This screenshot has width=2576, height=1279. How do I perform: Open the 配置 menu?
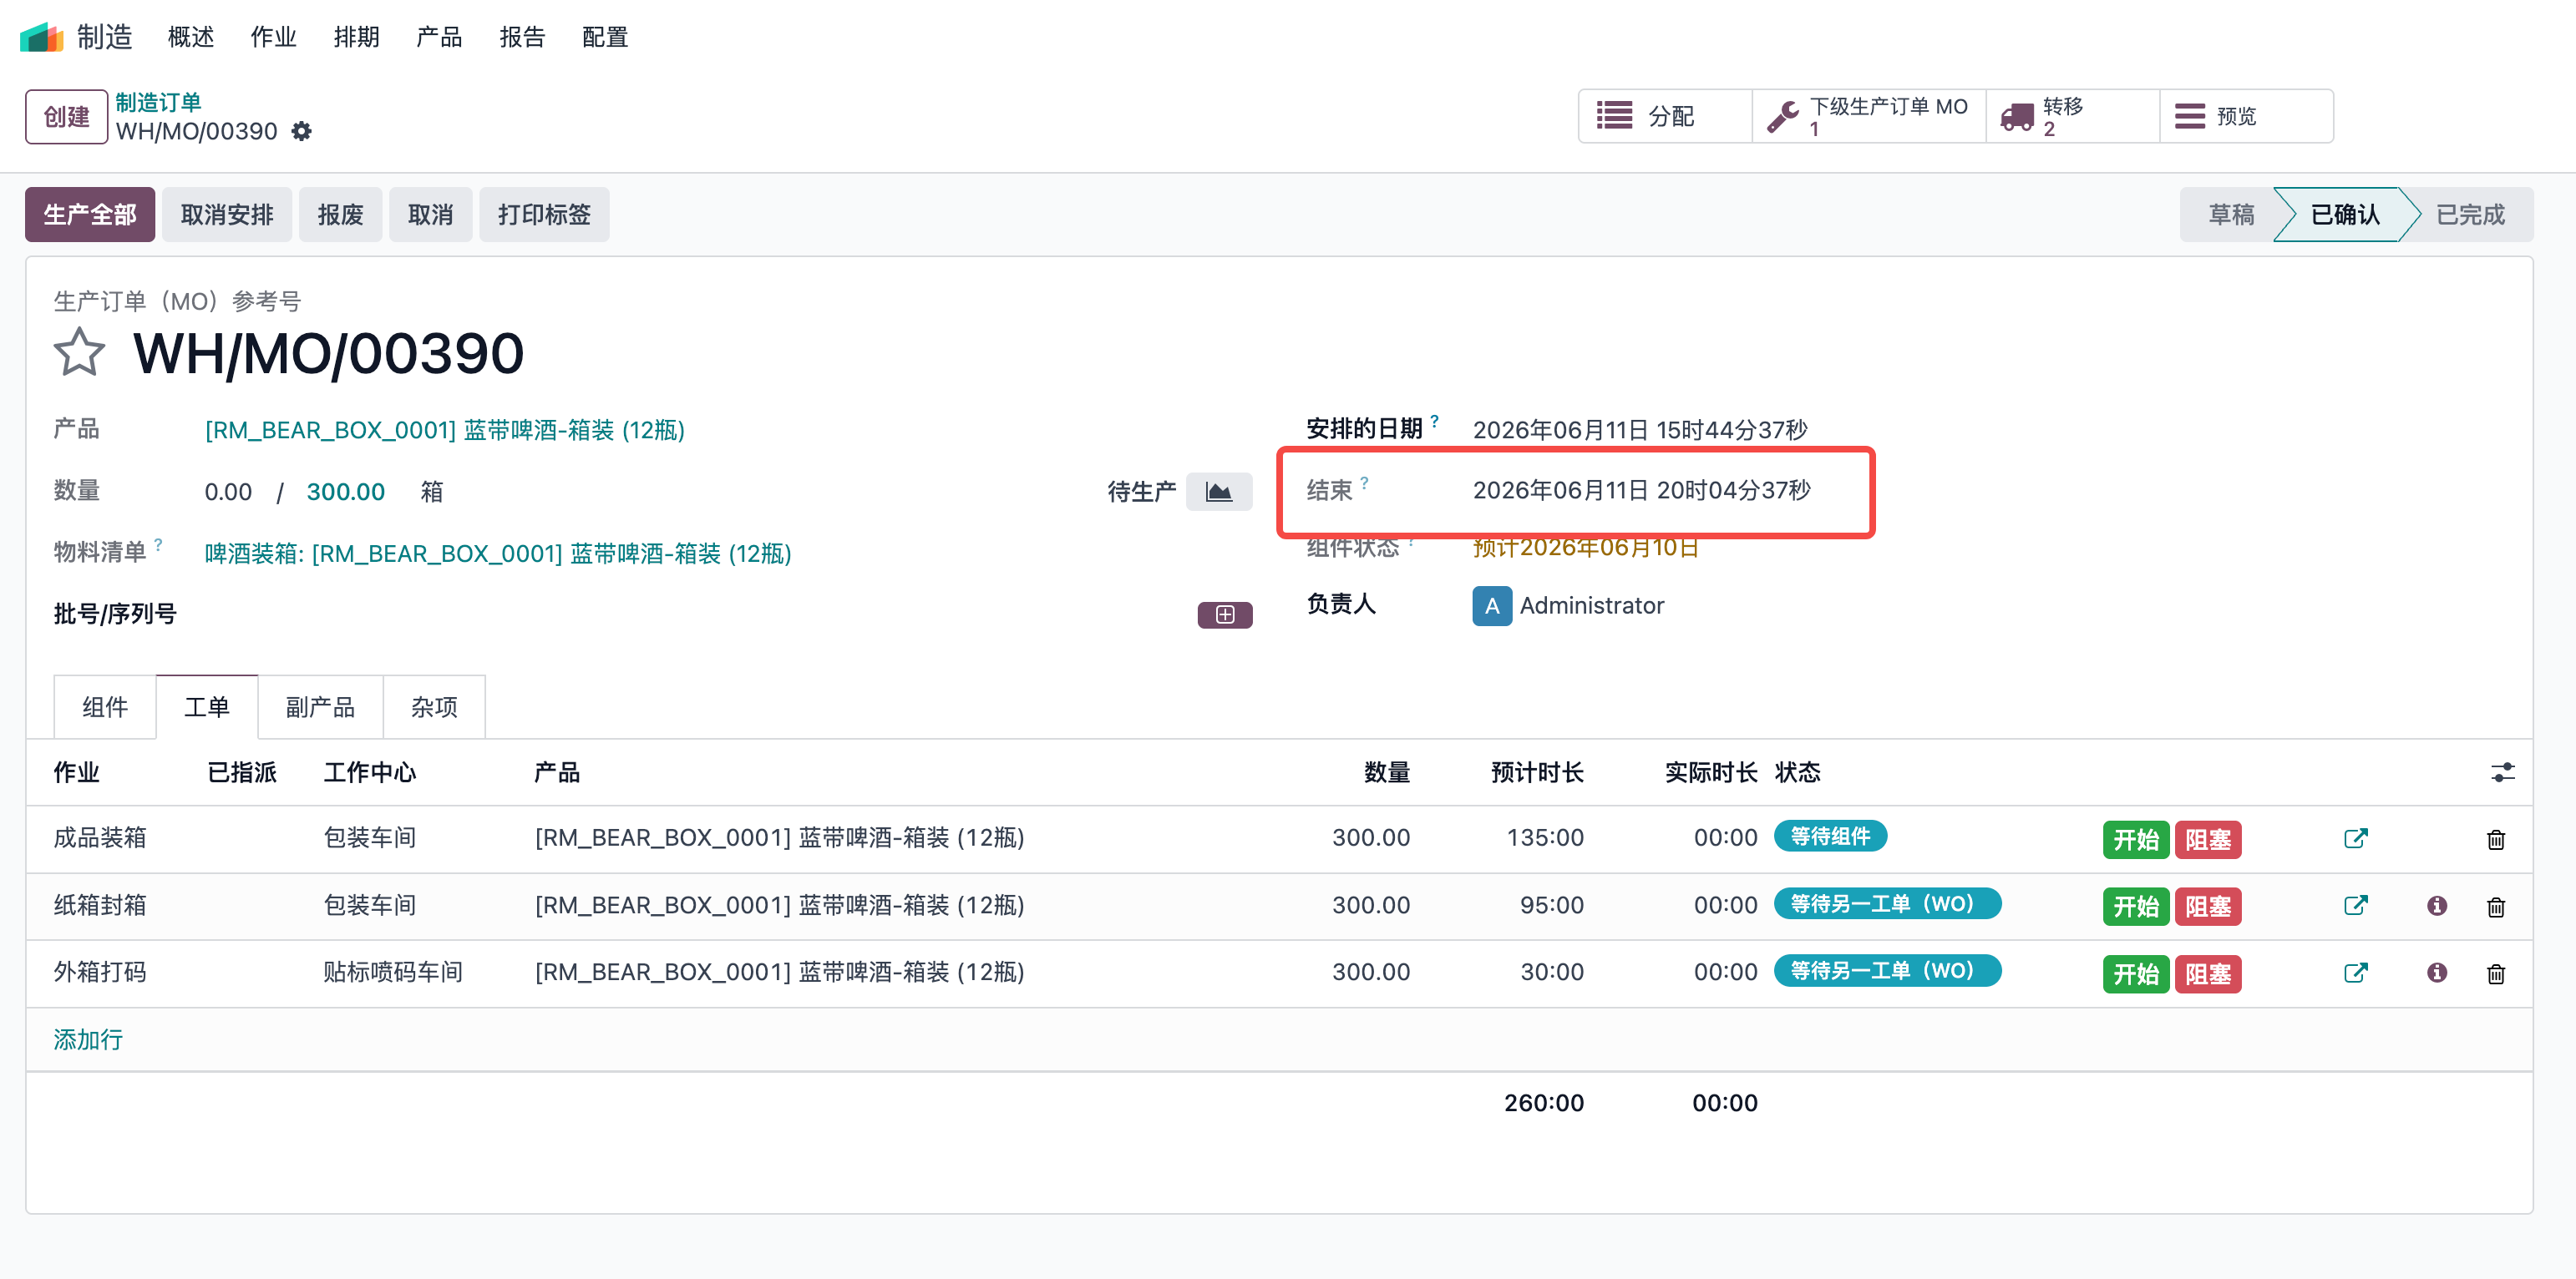[x=606, y=37]
